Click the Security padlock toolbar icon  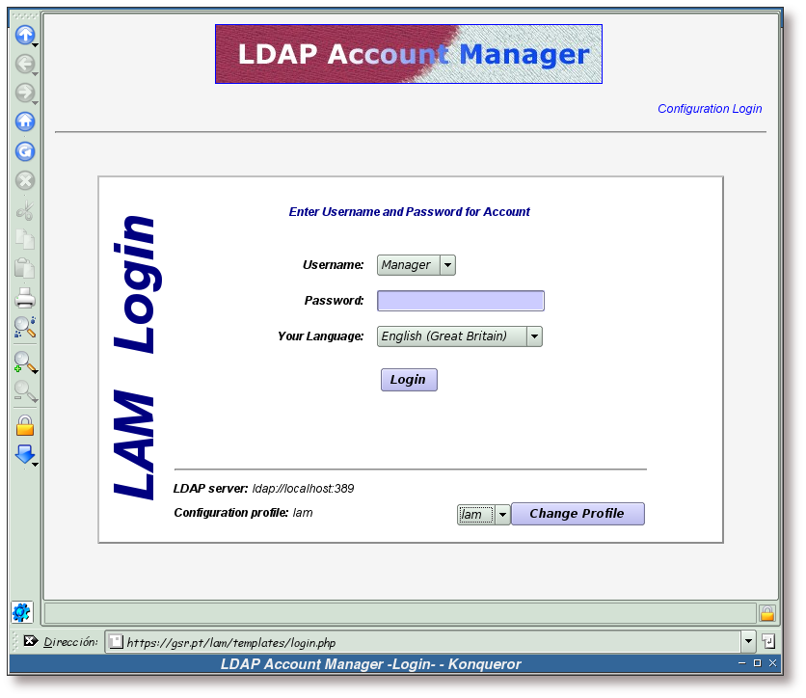click(x=25, y=425)
